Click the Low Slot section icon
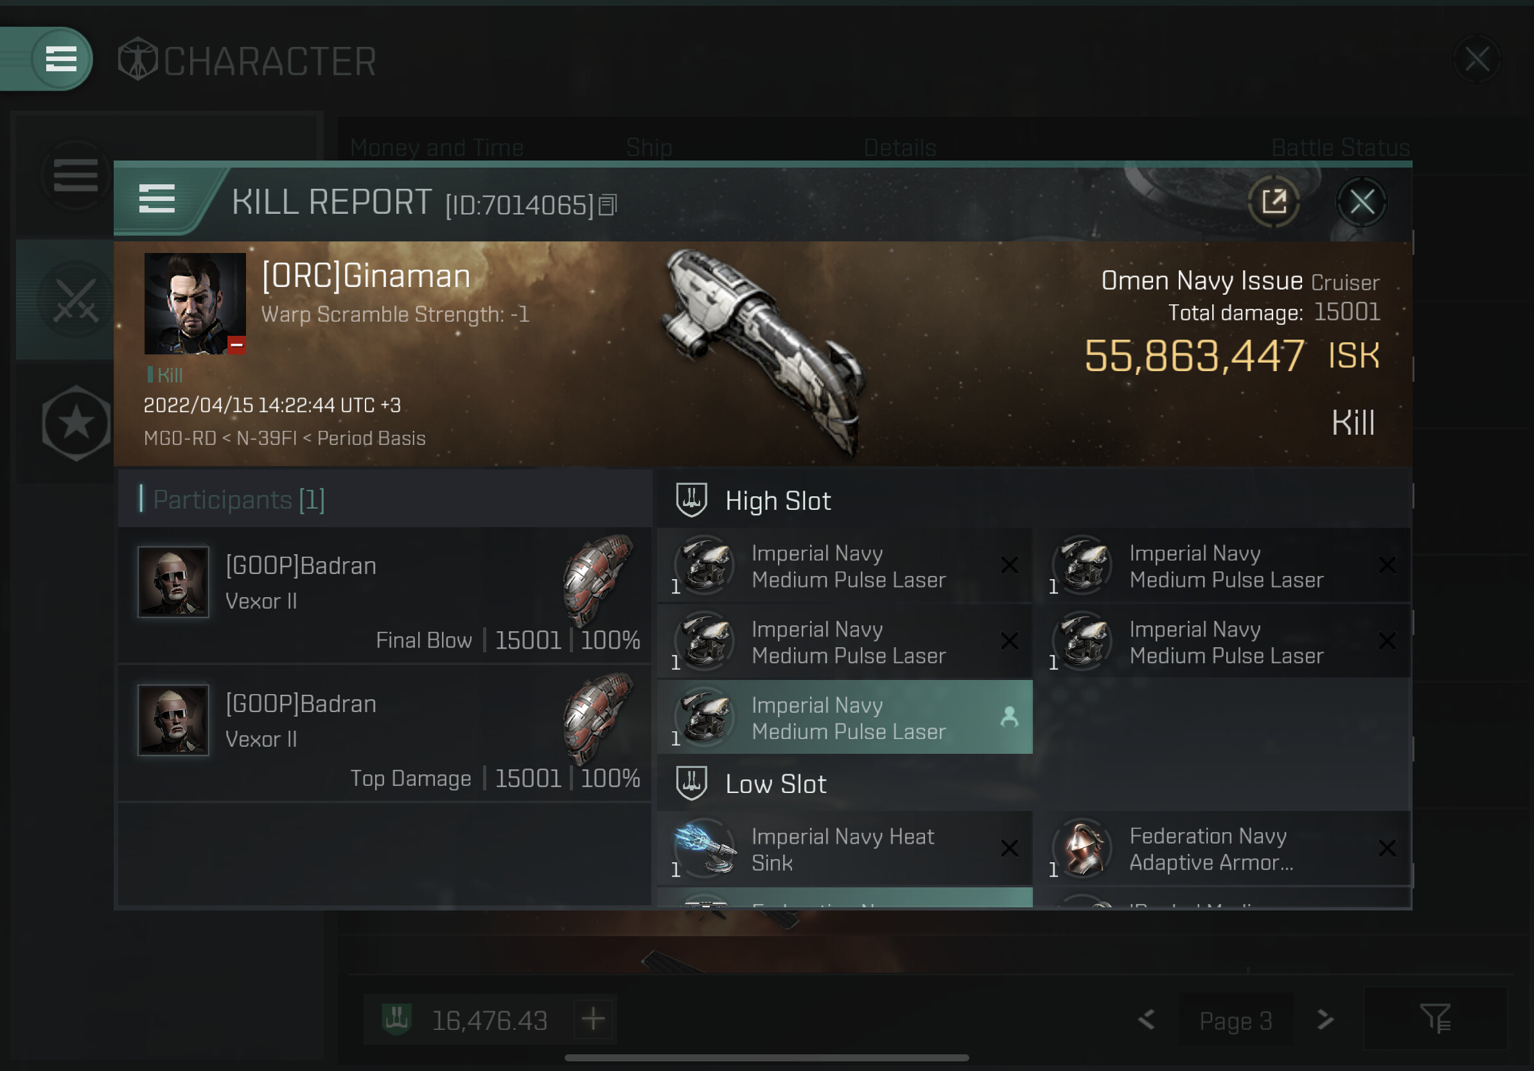 691,783
